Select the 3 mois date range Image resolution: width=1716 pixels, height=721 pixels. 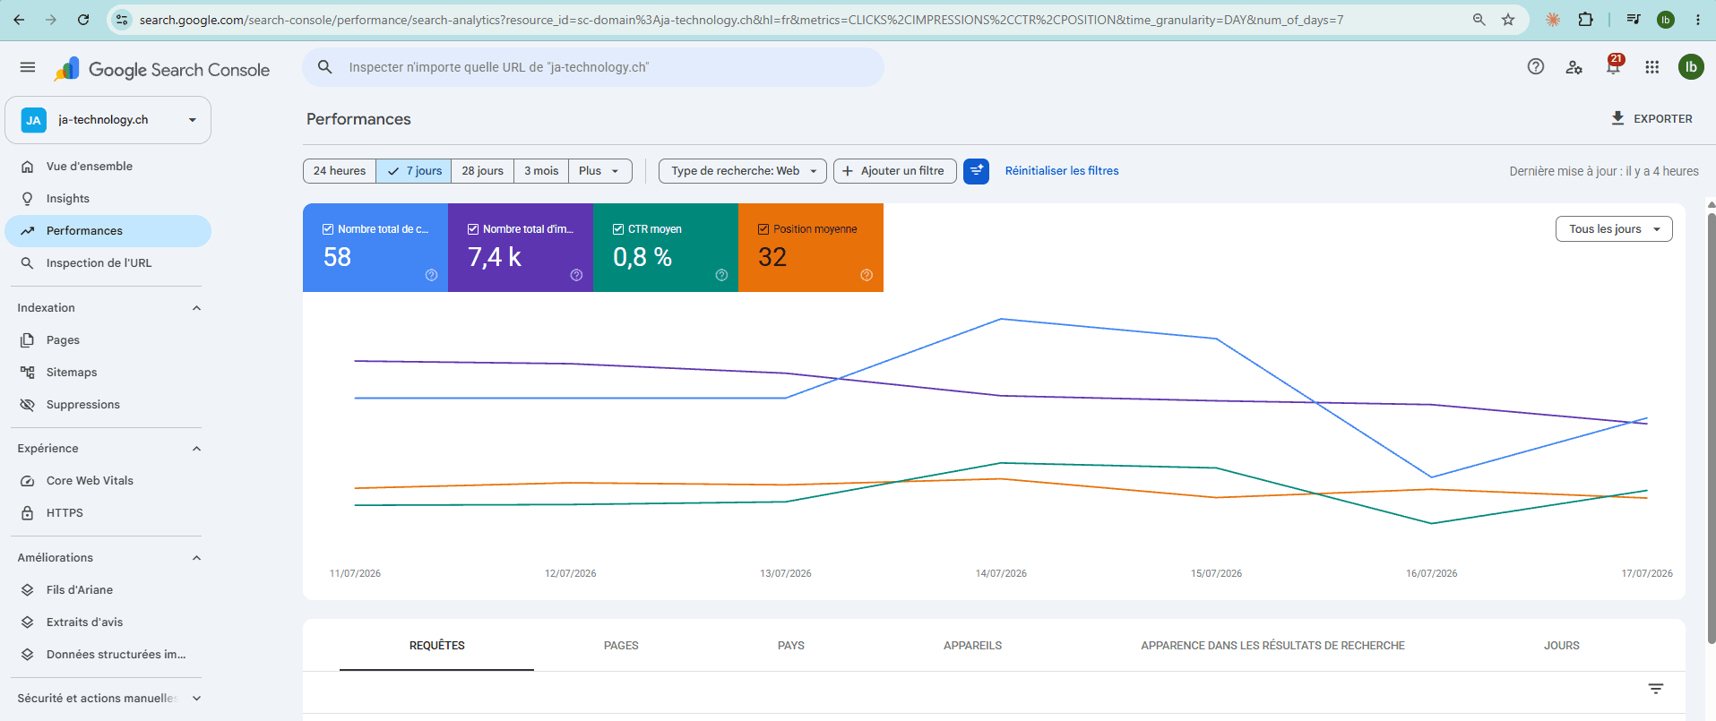pyautogui.click(x=541, y=171)
